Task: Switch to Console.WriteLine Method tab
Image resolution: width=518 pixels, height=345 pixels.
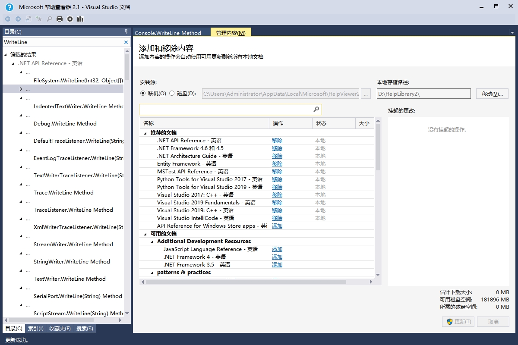Action: pyautogui.click(x=168, y=33)
